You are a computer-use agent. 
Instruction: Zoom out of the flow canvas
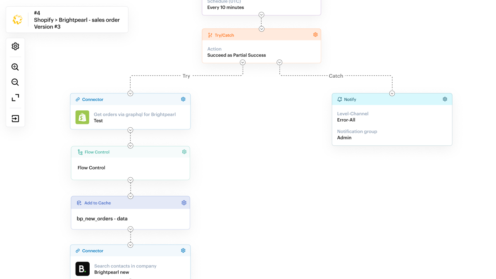15,82
